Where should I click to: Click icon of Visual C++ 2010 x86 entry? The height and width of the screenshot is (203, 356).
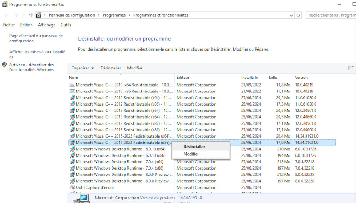(x=72, y=91)
